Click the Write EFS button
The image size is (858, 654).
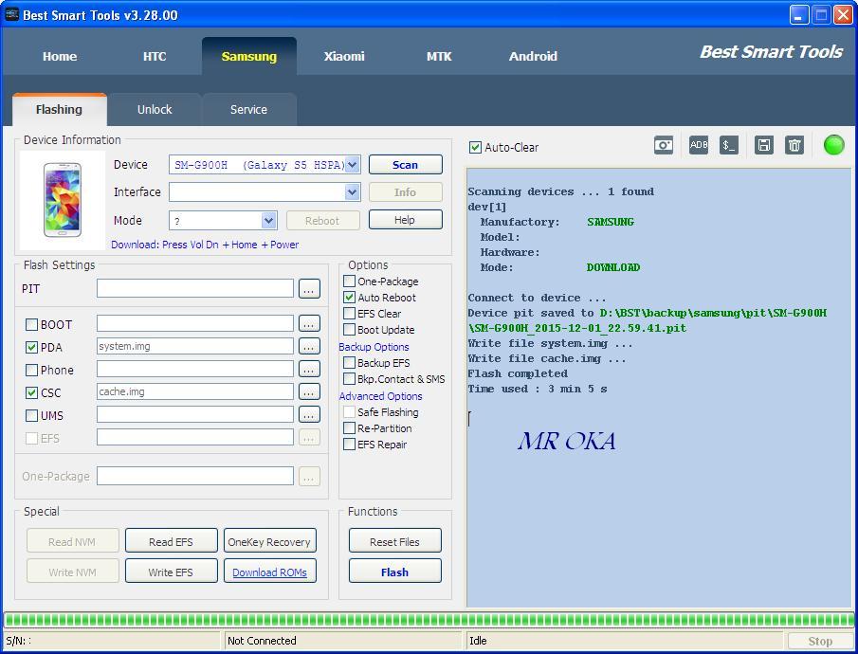coord(172,572)
